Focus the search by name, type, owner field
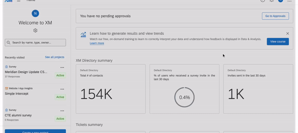The image size is (298, 133). point(35,43)
